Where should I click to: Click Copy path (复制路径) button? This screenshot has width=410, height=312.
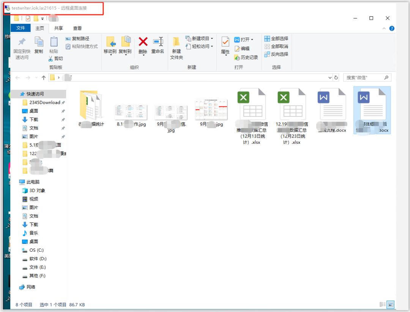(x=77, y=39)
